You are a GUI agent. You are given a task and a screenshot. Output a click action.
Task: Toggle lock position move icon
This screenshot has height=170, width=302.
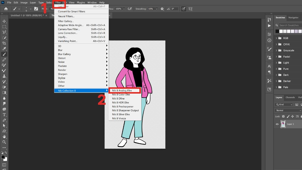tap(292, 116)
